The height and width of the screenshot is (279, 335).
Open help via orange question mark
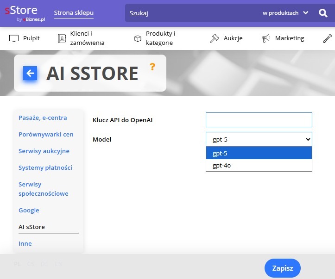152,67
